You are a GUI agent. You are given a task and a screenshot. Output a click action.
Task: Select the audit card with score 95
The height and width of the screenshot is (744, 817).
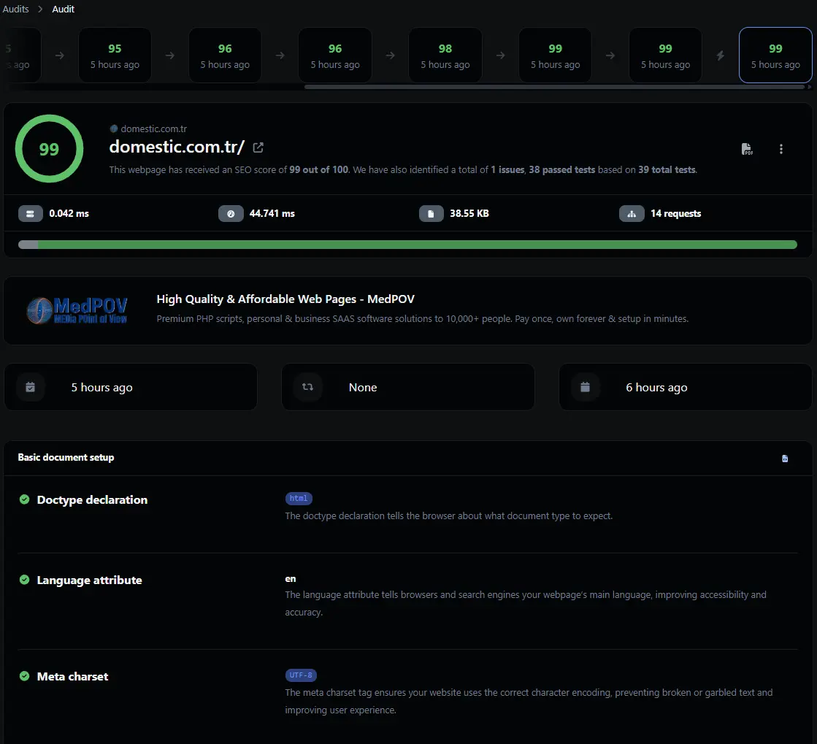115,54
